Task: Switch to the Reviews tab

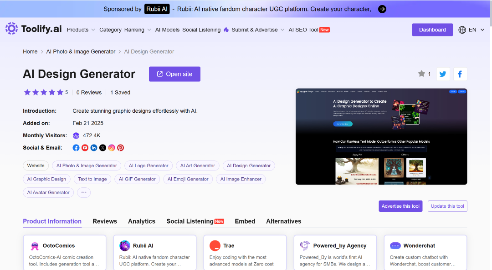Action: click(105, 221)
